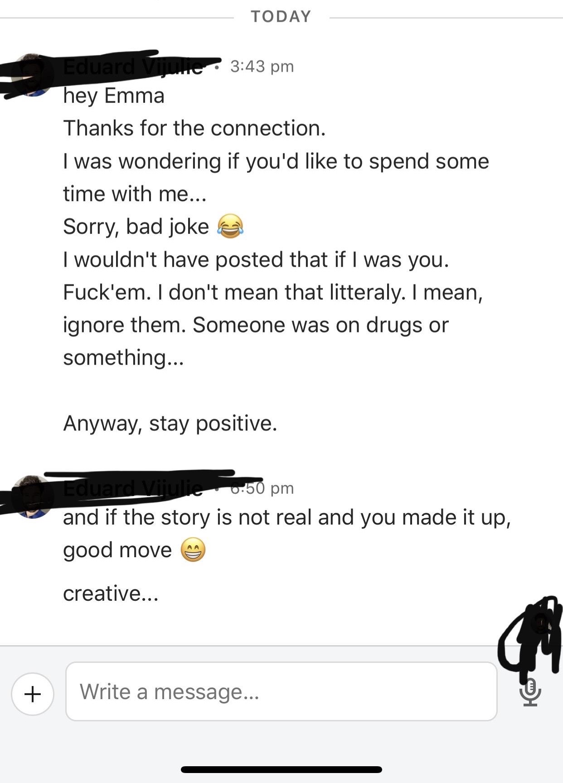This screenshot has height=783, width=563.
Task: Tap the 6:50 pm timestamp
Action: pos(262,488)
